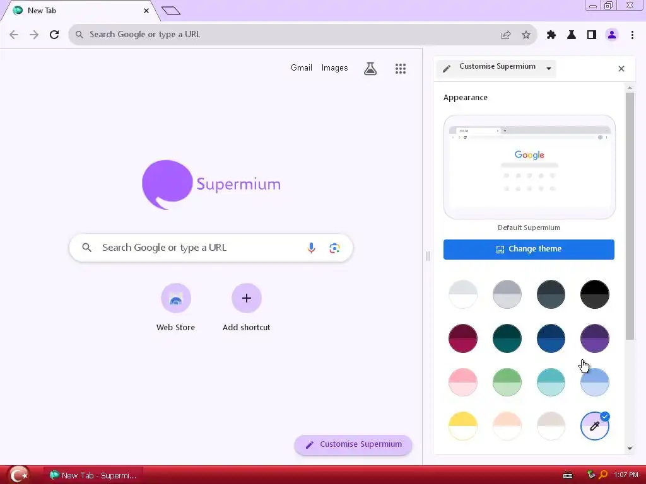Viewport: 646px width, 484px height.
Task: Close the Customise Supermium side panel
Action: [621, 69]
